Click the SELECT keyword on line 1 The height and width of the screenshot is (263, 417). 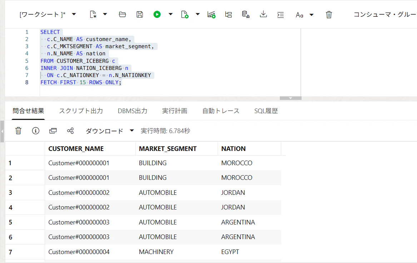(50, 32)
